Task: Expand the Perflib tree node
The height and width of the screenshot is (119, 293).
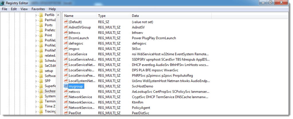Action: point(36,15)
